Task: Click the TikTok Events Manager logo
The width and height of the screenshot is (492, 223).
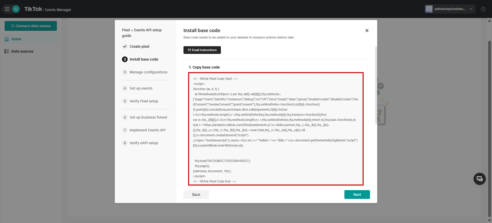Action: click(48, 9)
